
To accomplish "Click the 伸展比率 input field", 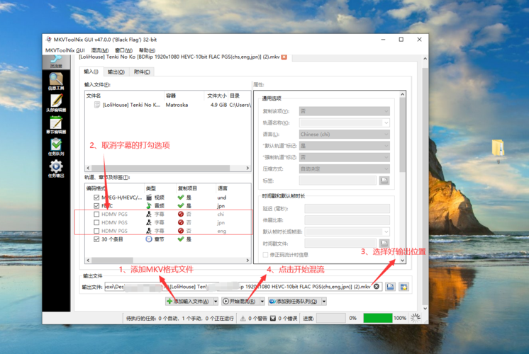I will [347, 220].
